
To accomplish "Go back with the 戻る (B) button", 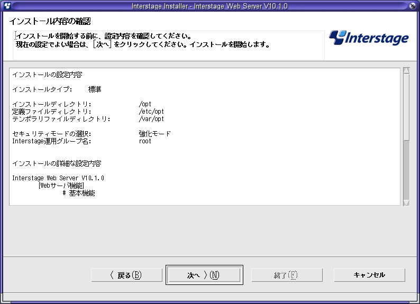I will tap(127, 275).
